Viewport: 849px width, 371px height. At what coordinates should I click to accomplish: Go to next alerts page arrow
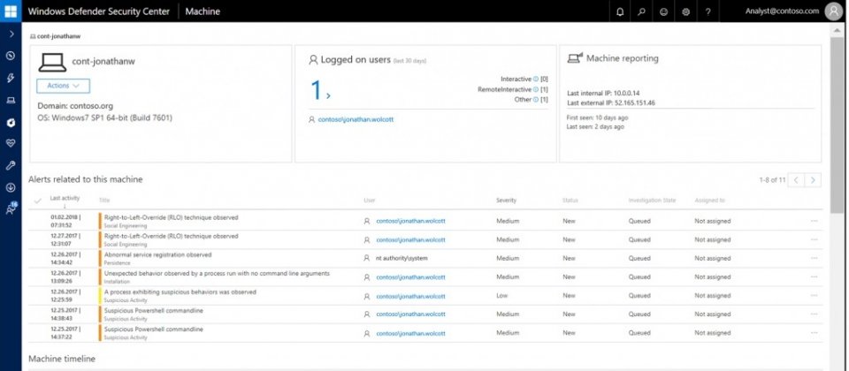pyautogui.click(x=813, y=180)
